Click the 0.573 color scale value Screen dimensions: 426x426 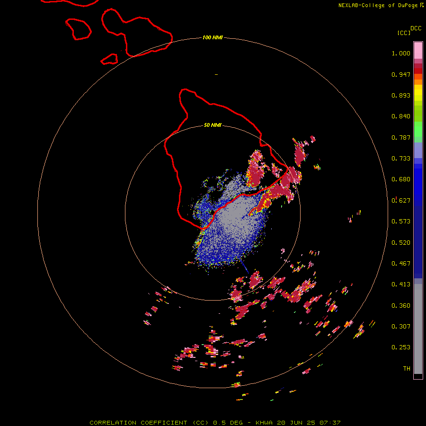pos(401,222)
